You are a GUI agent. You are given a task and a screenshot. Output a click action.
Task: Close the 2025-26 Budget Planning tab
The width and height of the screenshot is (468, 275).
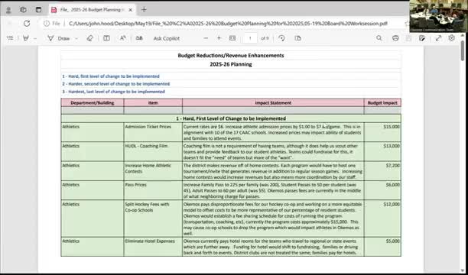coord(131,10)
